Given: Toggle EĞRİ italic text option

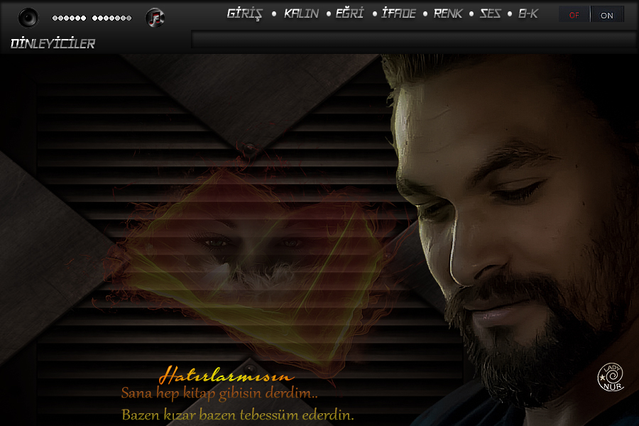Looking at the screenshot, I should click(x=349, y=13).
